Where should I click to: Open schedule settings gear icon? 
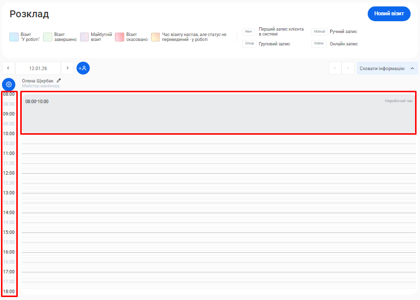[8, 84]
